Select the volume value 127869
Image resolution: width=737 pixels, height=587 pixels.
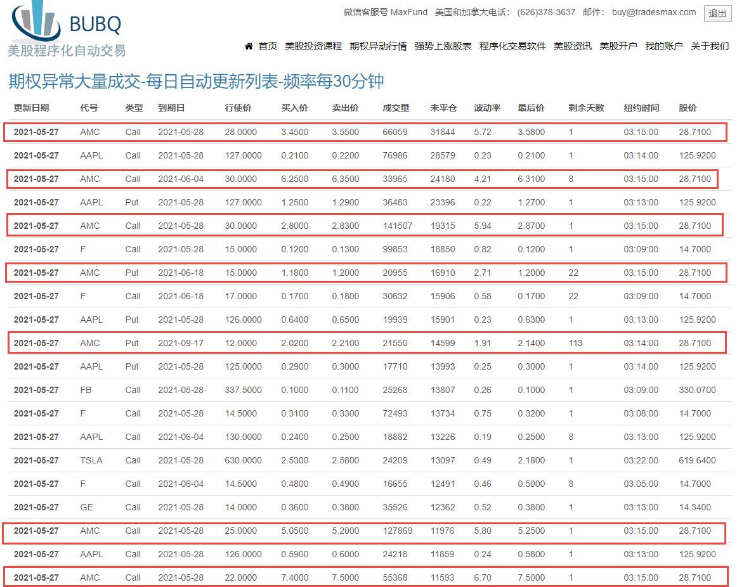(x=398, y=531)
